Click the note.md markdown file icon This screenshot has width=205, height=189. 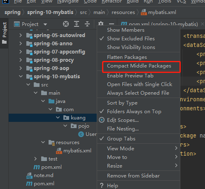click(29, 175)
